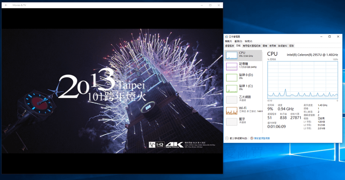Select the CPU item in Task Manager sidebar
Image resolution: width=345 pixels, height=180 pixels.
click(243, 55)
